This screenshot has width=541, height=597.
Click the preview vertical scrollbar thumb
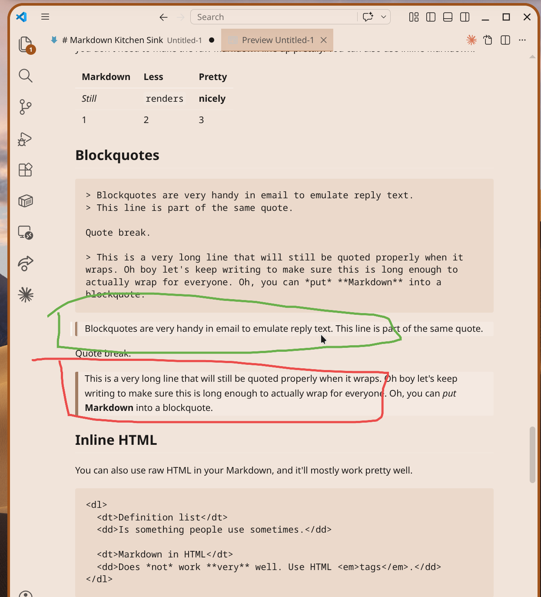pyautogui.click(x=532, y=455)
